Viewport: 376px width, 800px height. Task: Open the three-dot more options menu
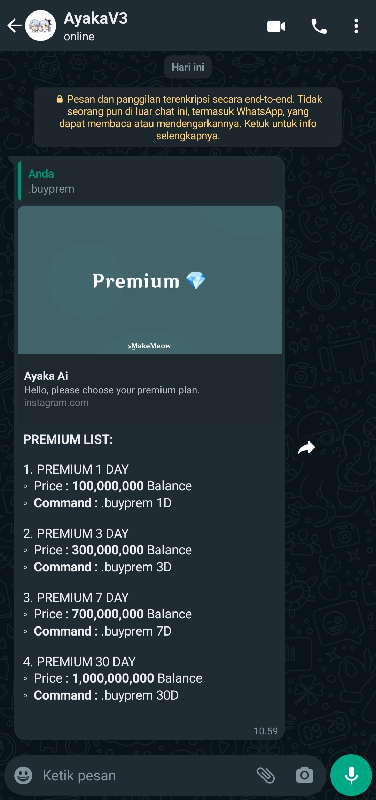pos(356,26)
